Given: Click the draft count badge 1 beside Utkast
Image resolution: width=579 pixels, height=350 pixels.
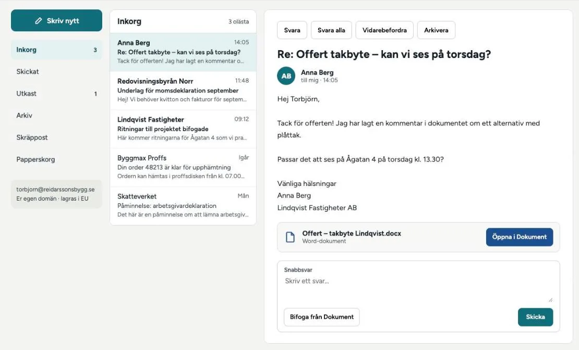Looking at the screenshot, I should (95, 94).
